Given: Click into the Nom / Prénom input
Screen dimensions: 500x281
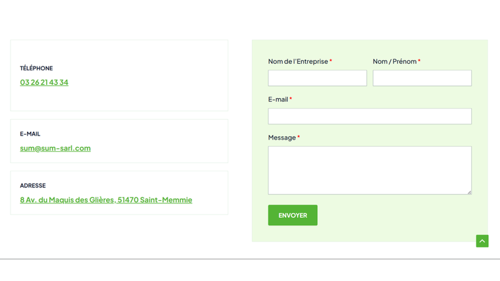Looking at the screenshot, I should [422, 78].
